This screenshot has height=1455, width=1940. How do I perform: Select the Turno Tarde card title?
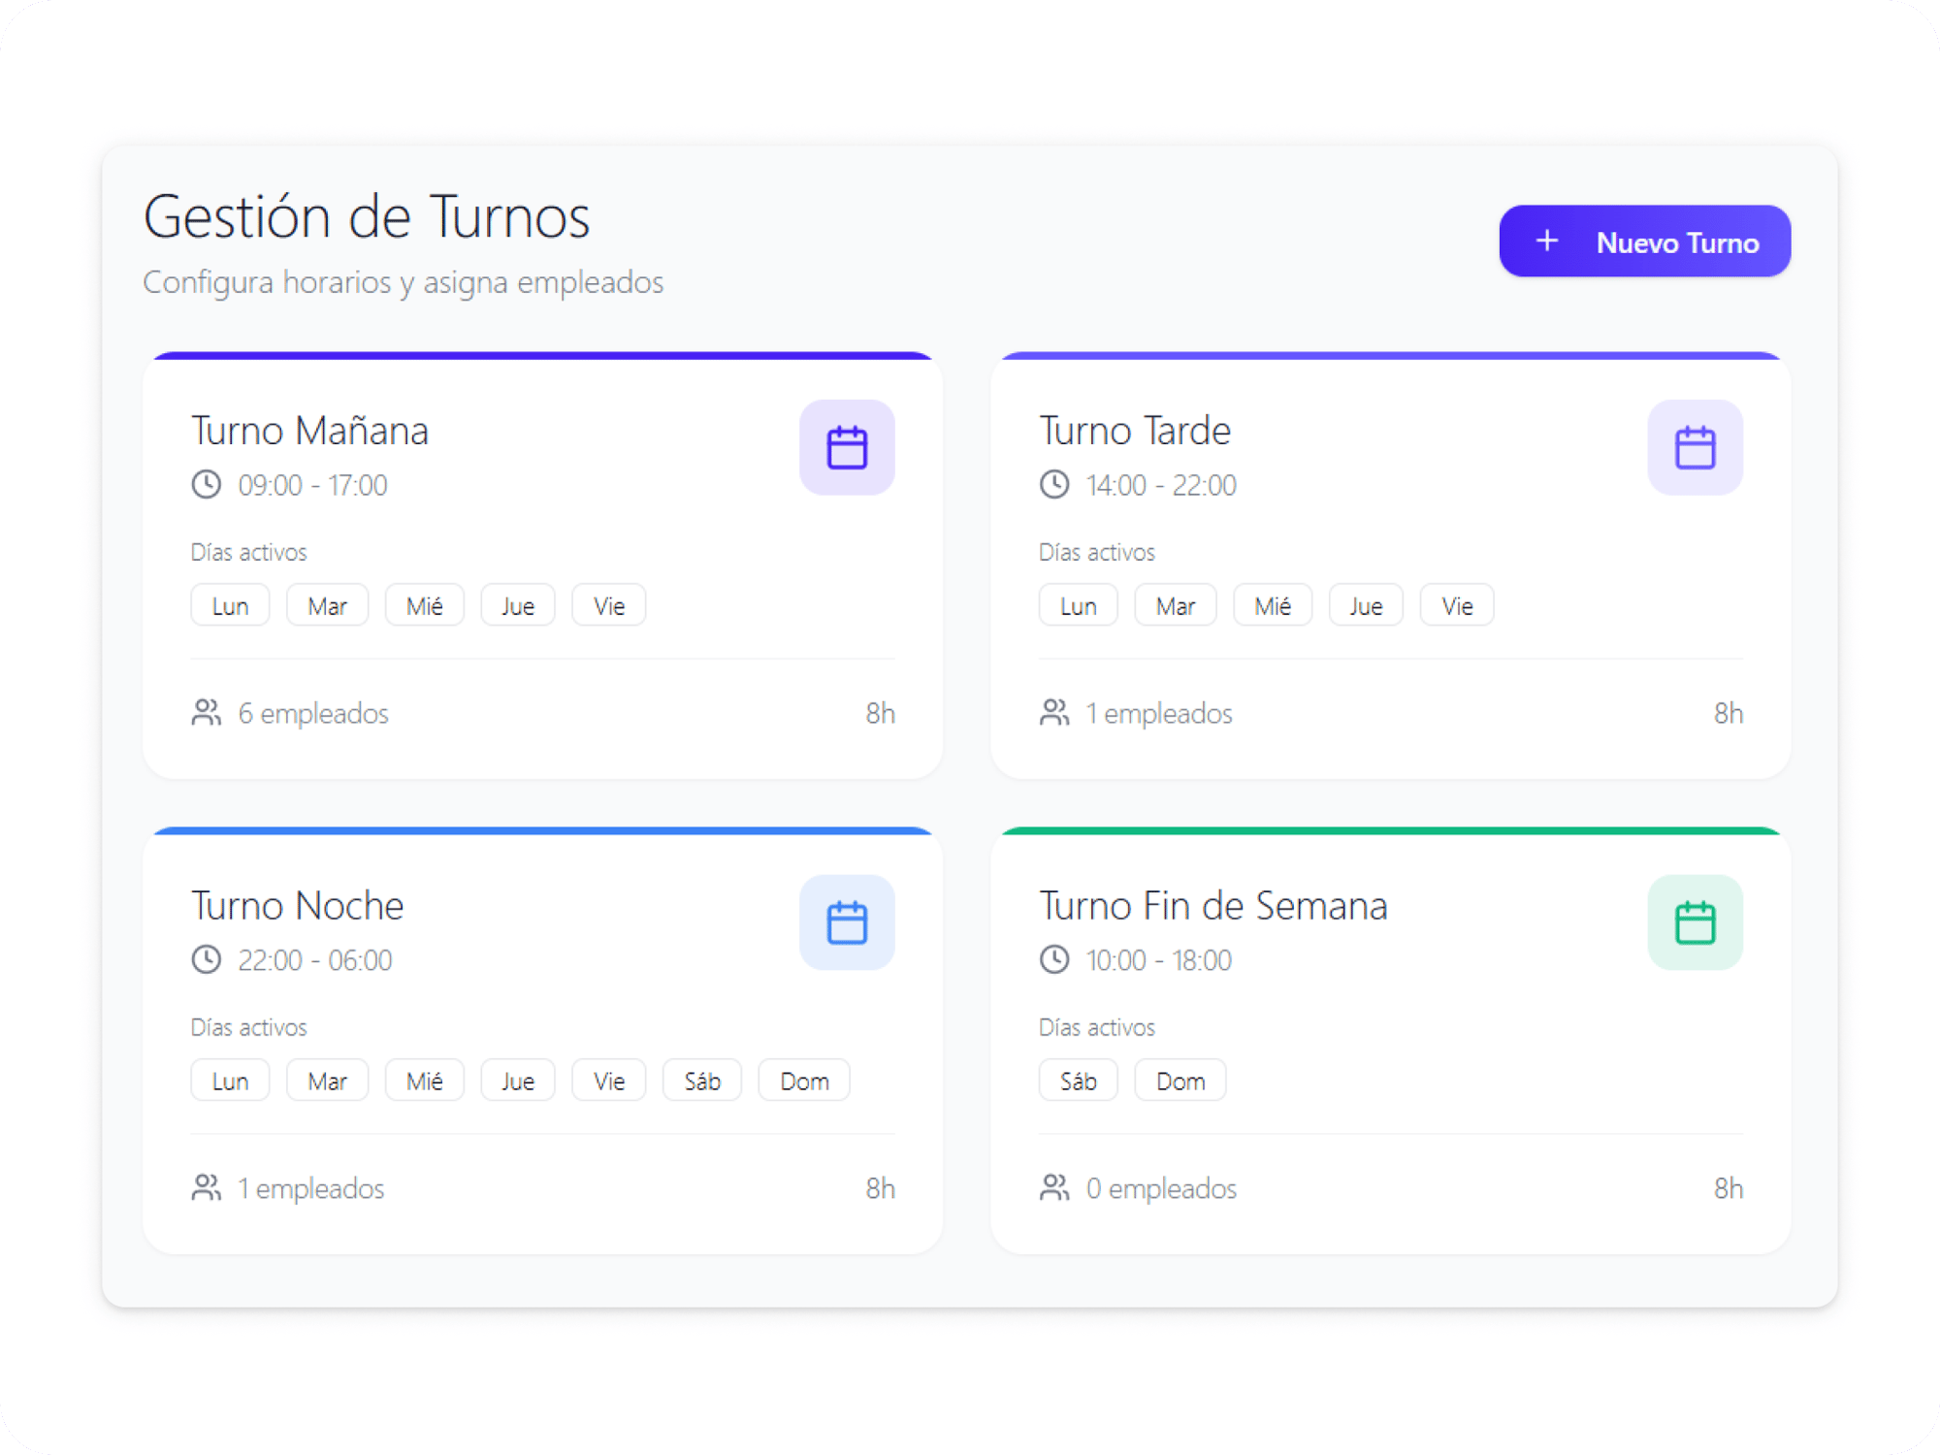1135,431
